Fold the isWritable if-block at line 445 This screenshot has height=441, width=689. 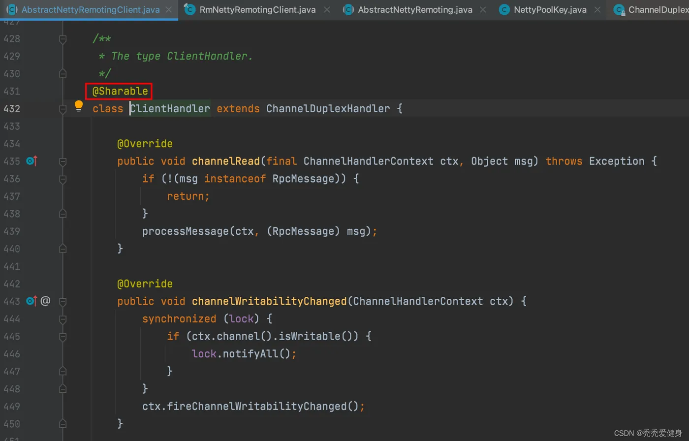pos(63,336)
